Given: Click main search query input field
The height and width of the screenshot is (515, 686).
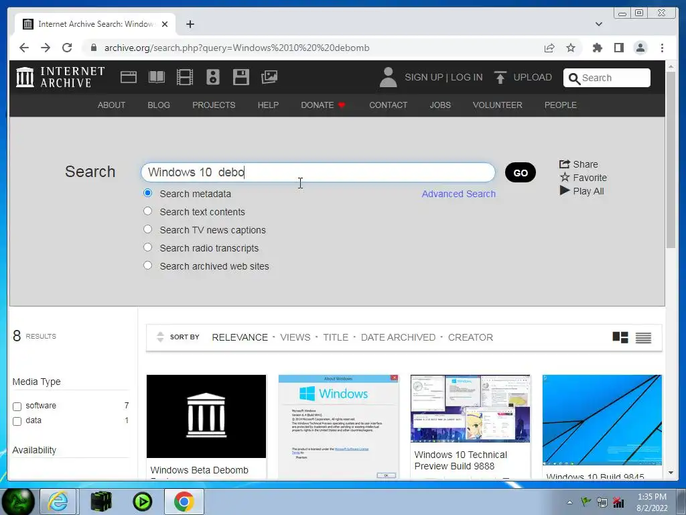Looking at the screenshot, I should (x=318, y=172).
